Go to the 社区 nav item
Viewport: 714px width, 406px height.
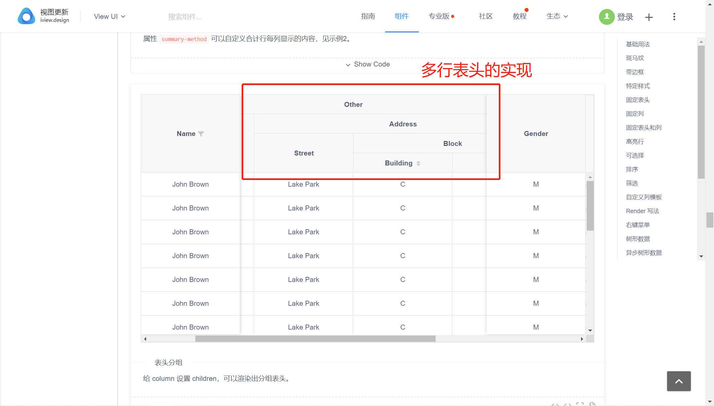(x=486, y=16)
